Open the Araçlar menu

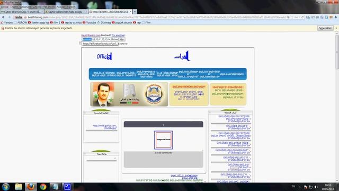[x=61, y=7]
